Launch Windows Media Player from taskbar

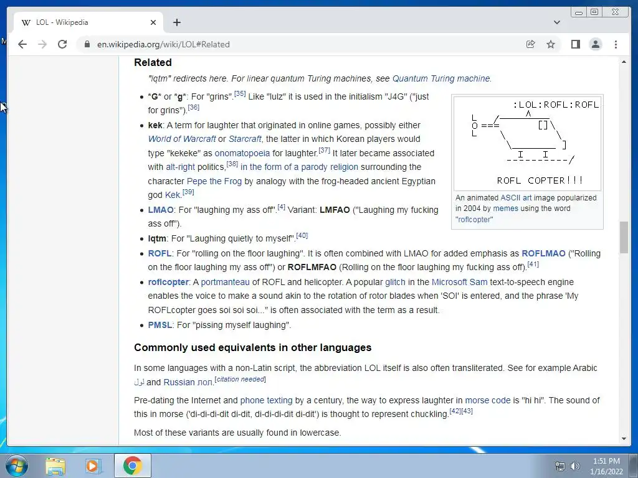93,466
